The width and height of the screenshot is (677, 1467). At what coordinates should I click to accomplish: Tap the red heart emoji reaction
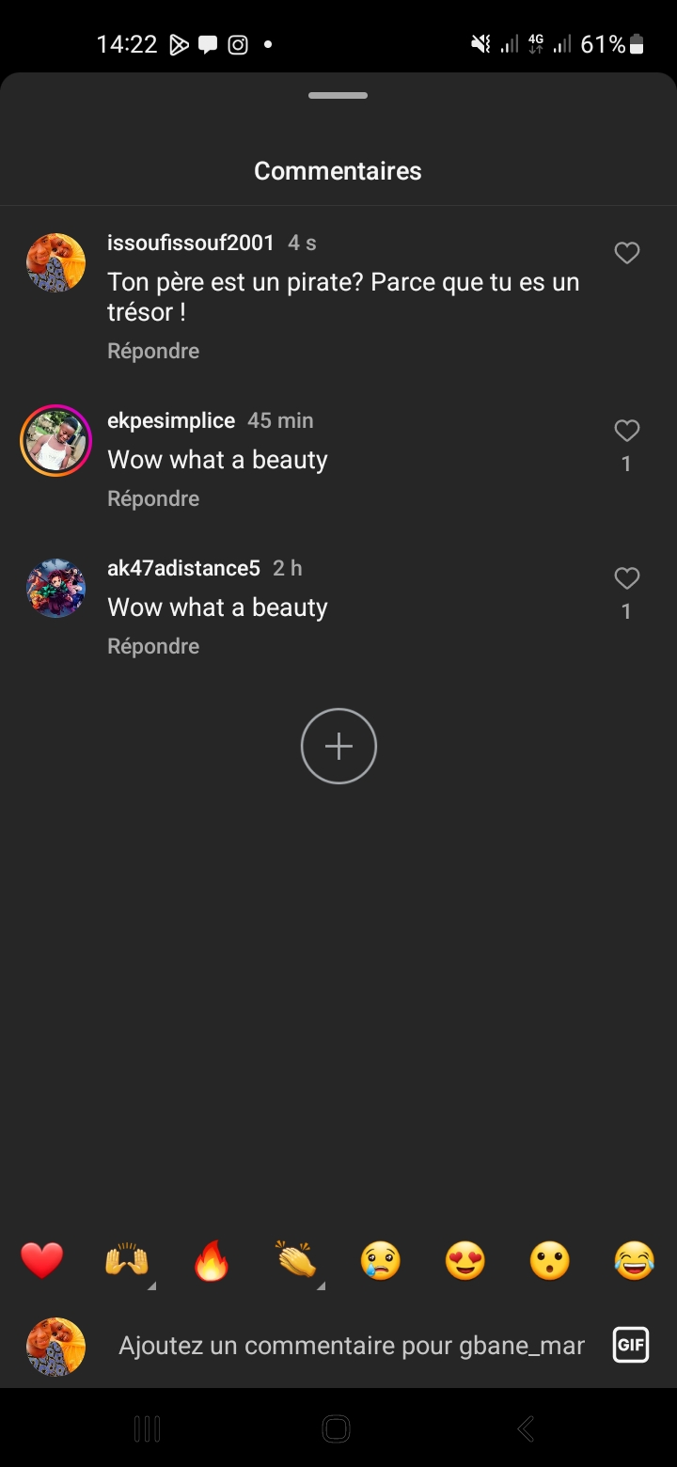click(42, 1260)
